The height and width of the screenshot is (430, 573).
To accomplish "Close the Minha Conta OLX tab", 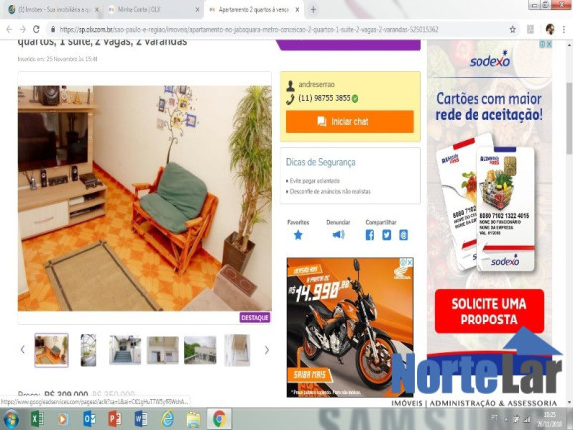I will 197,10.
